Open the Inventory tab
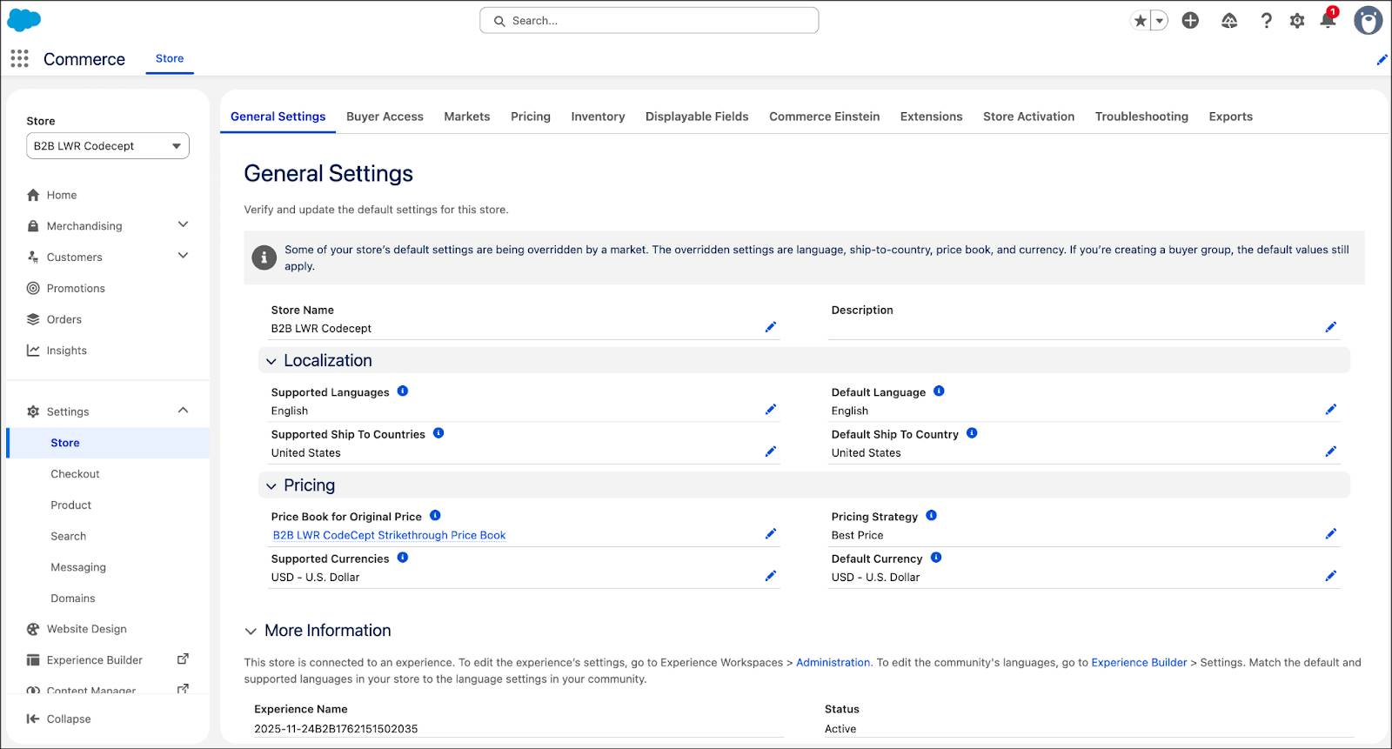 [x=598, y=117]
